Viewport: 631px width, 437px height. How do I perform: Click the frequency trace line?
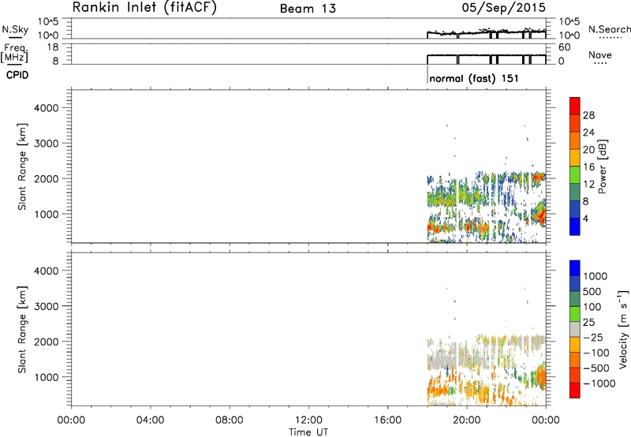click(x=486, y=55)
